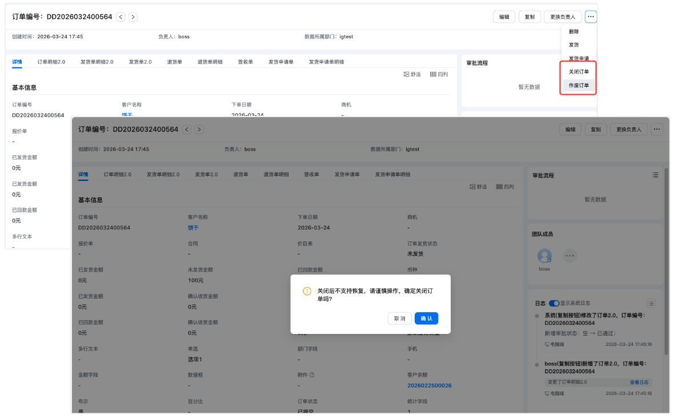Select 作废订单 in the dropdown menu

(x=579, y=85)
